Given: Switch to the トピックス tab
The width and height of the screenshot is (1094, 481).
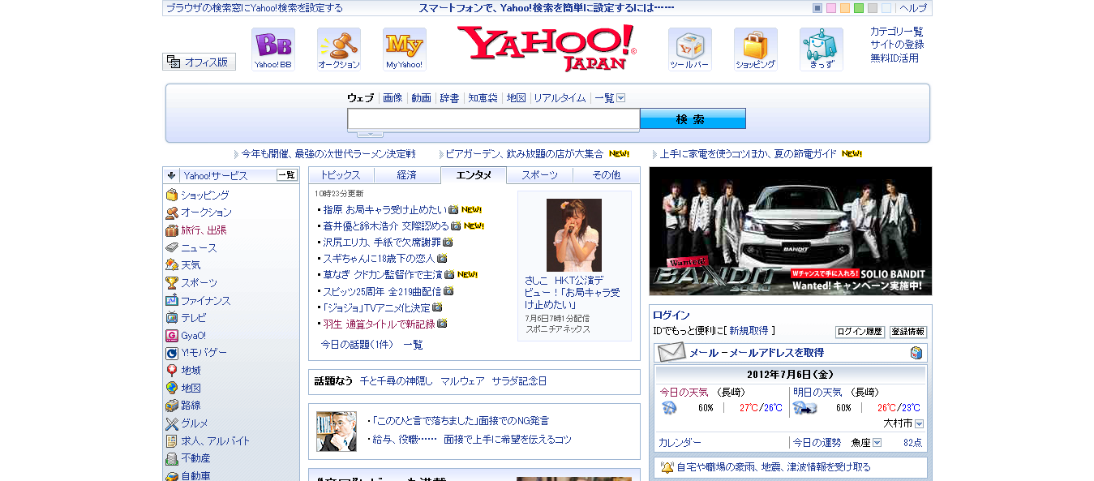Looking at the screenshot, I should 341,175.
